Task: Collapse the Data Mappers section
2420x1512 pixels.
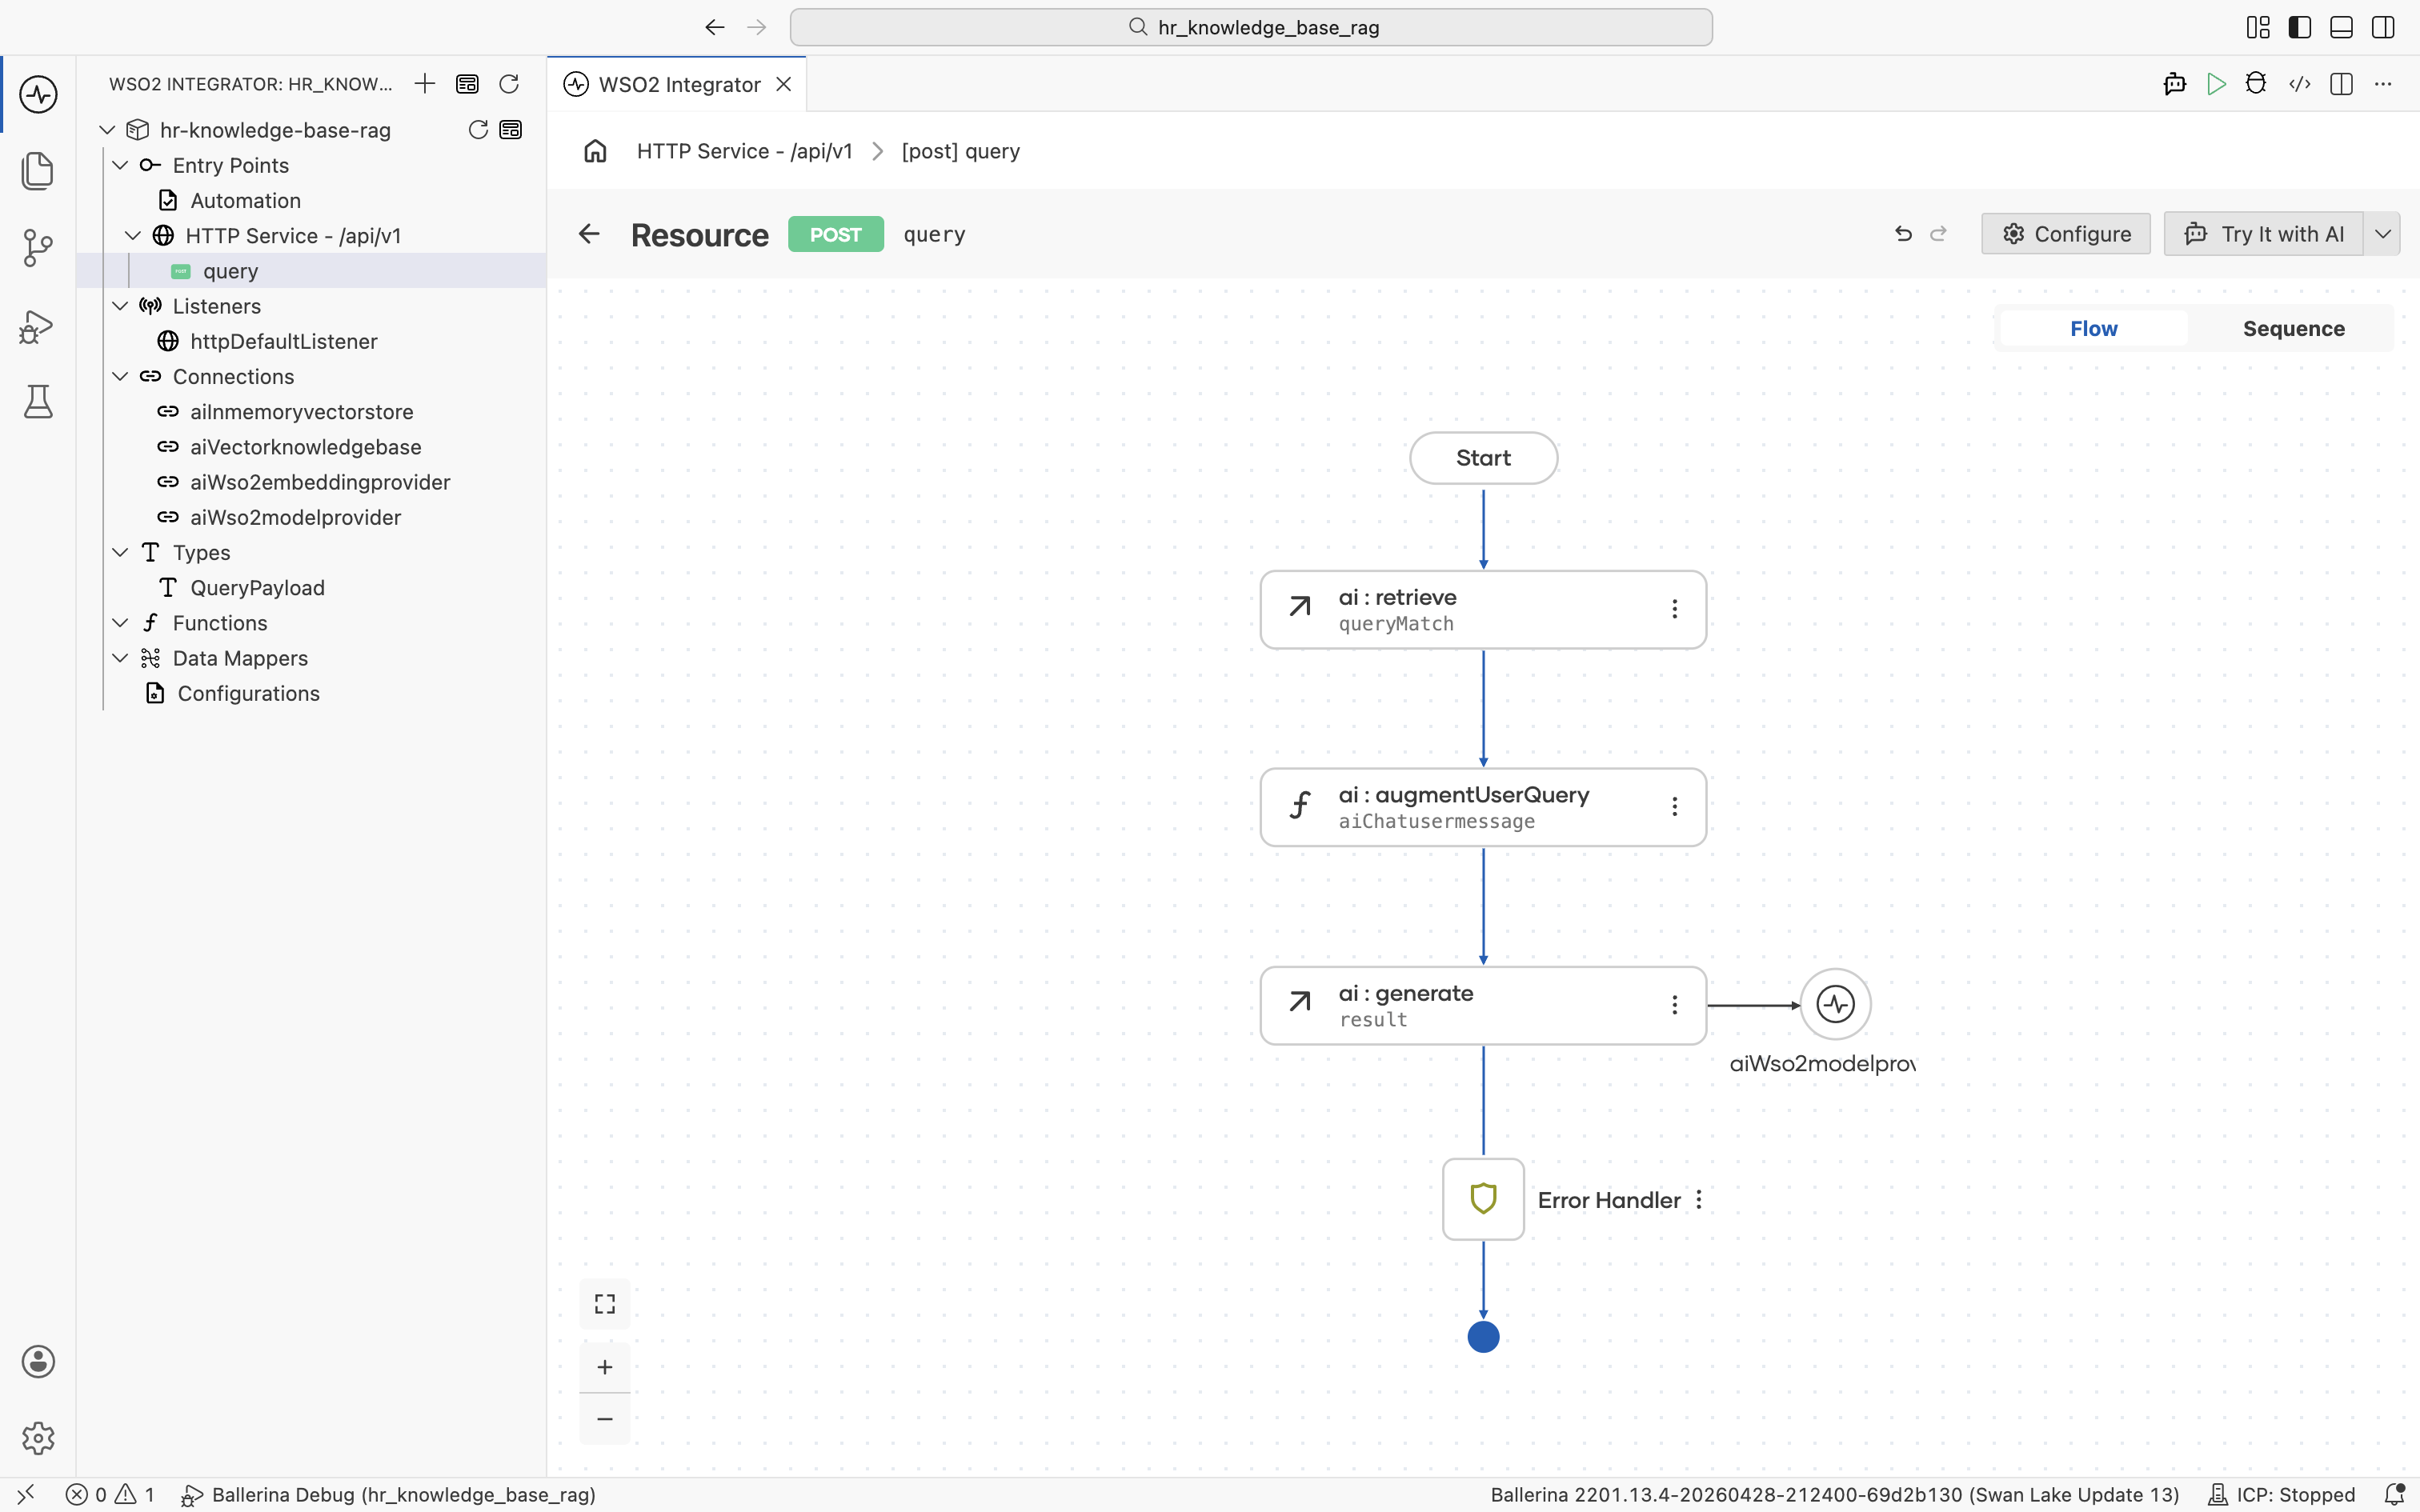Action: 120,658
